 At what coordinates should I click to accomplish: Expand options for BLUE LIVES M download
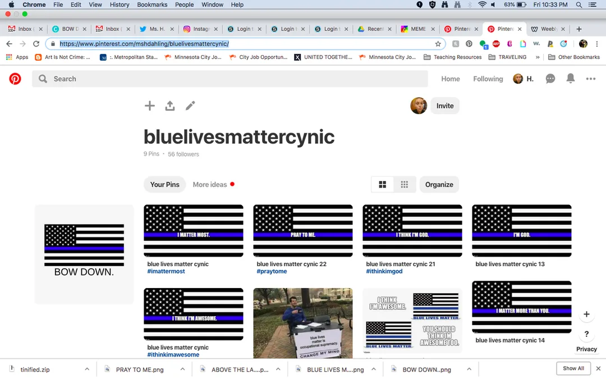pos(374,369)
